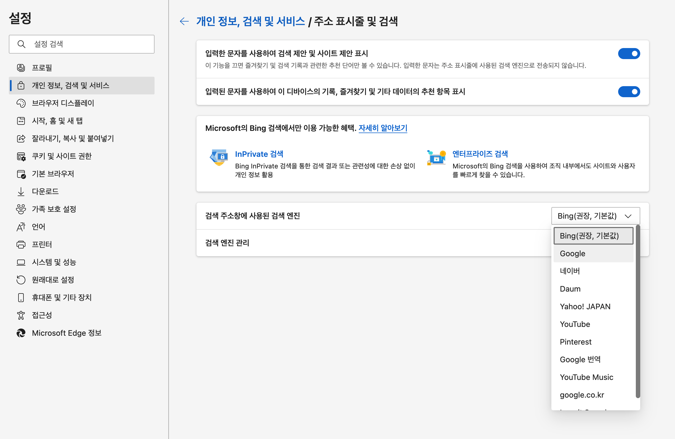Choose 네이버 in the dropdown list
Viewport: 675px width, 439px height.
(x=570, y=271)
